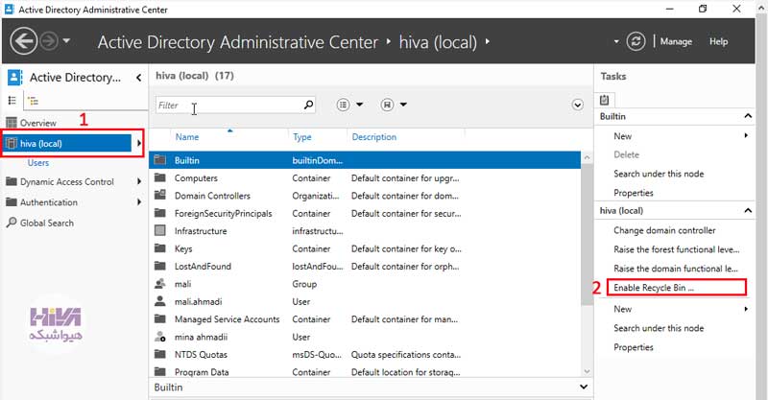This screenshot has width=768, height=400.
Task: Click the mina ahmadii disabled user icon
Action: click(160, 337)
